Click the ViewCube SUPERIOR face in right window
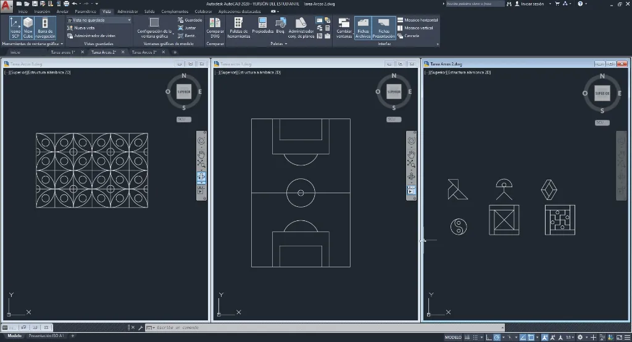Screen dimensions: 632x342 coord(602,93)
